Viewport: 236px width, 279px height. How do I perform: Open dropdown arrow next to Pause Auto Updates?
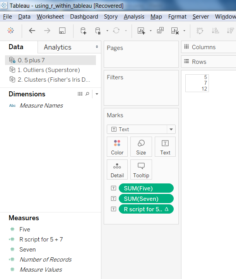pos(107,31)
